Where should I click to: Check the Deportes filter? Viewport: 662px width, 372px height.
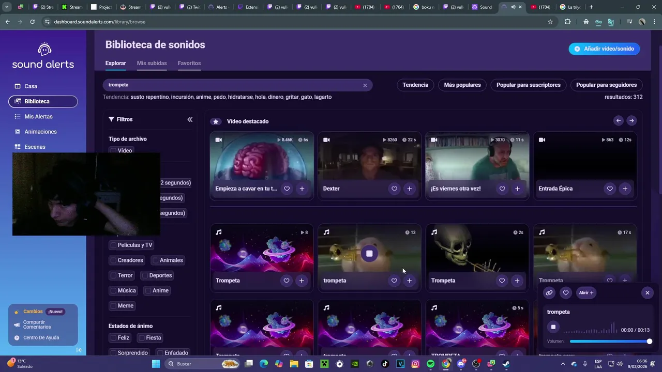[x=145, y=275]
